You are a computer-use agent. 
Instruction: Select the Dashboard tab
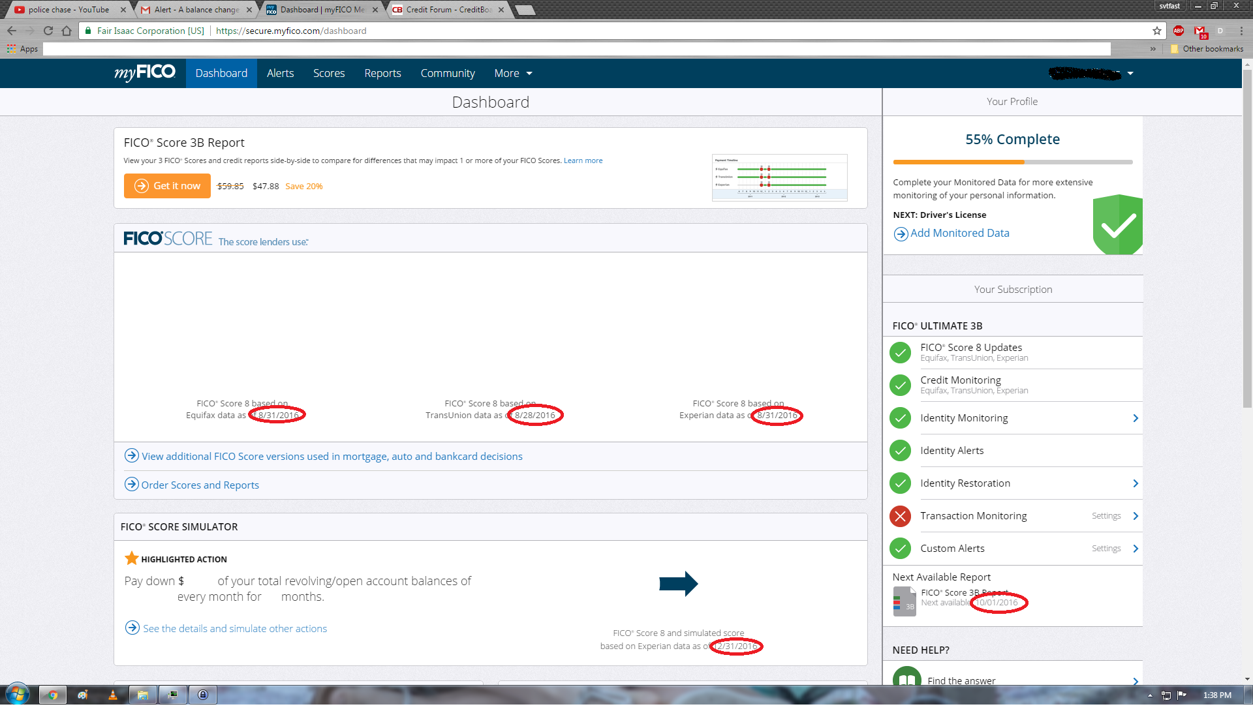221,73
